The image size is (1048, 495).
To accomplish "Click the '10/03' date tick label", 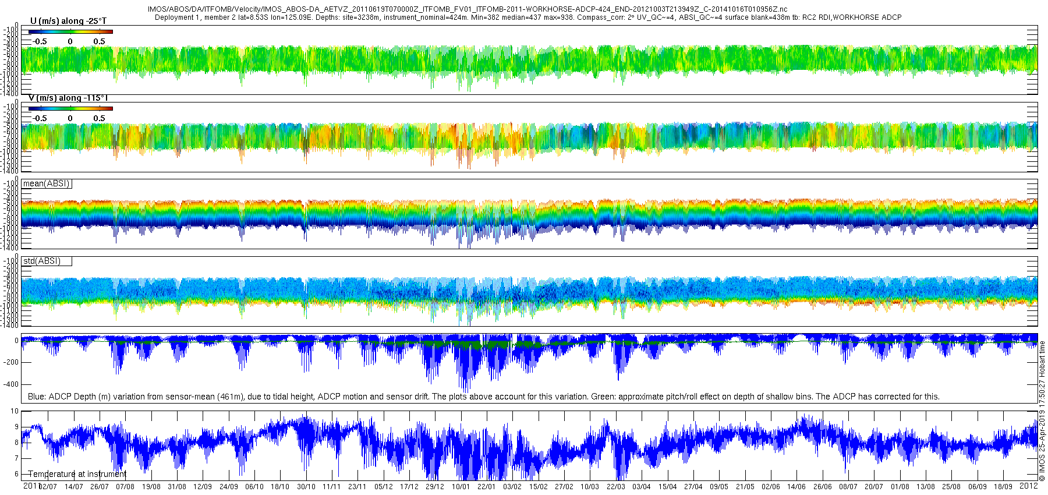I will pyautogui.click(x=590, y=487).
